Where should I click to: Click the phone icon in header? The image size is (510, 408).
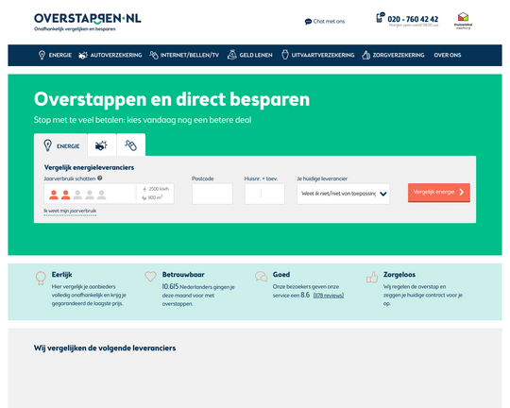tap(380, 18)
